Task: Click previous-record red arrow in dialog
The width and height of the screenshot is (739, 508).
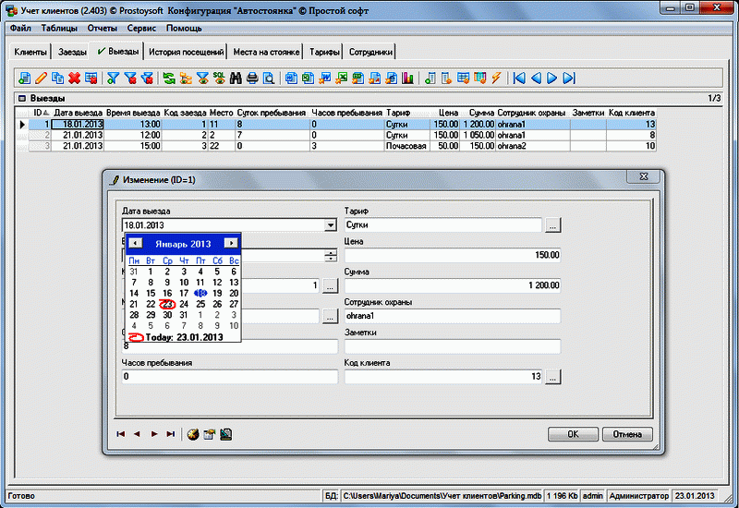Action: point(137,434)
